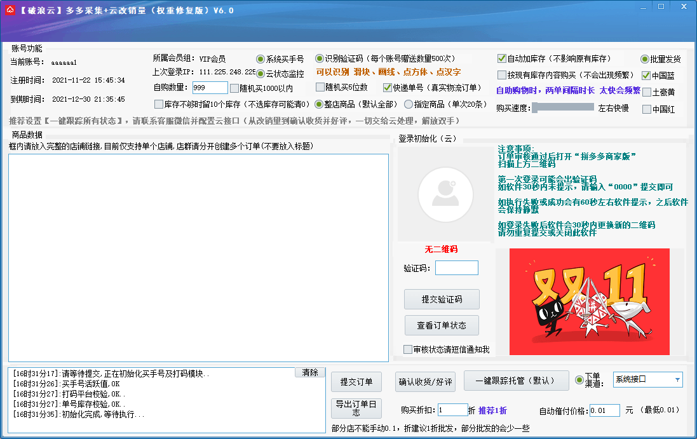
Task: Enable the 按现有库存内容购买 checkbox
Action: (501, 75)
